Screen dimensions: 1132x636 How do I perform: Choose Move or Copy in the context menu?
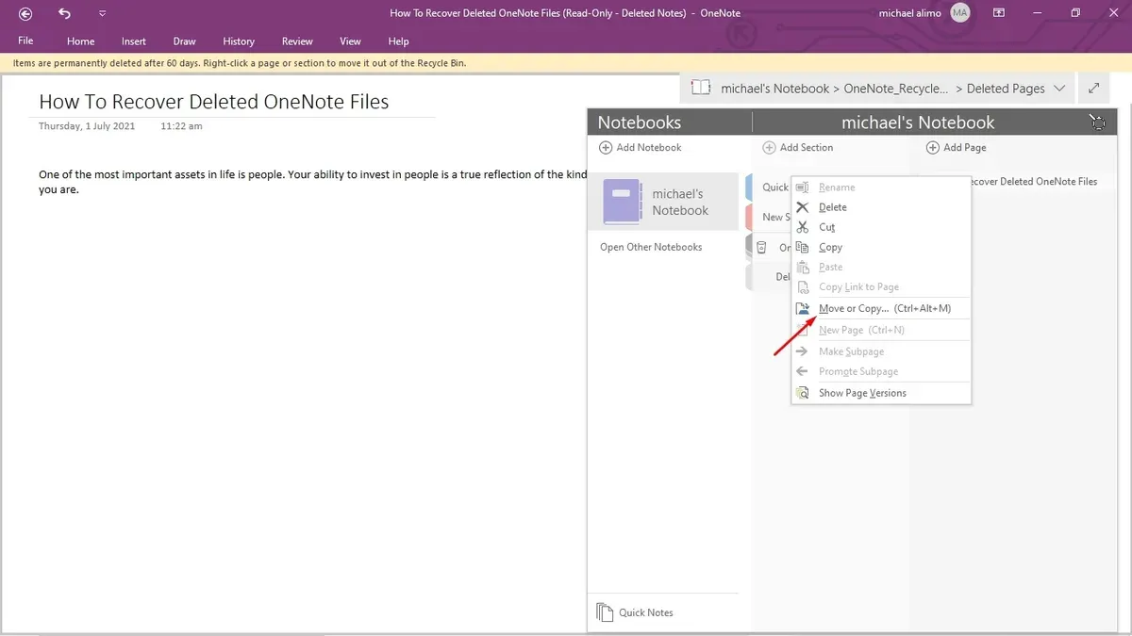tap(881, 308)
